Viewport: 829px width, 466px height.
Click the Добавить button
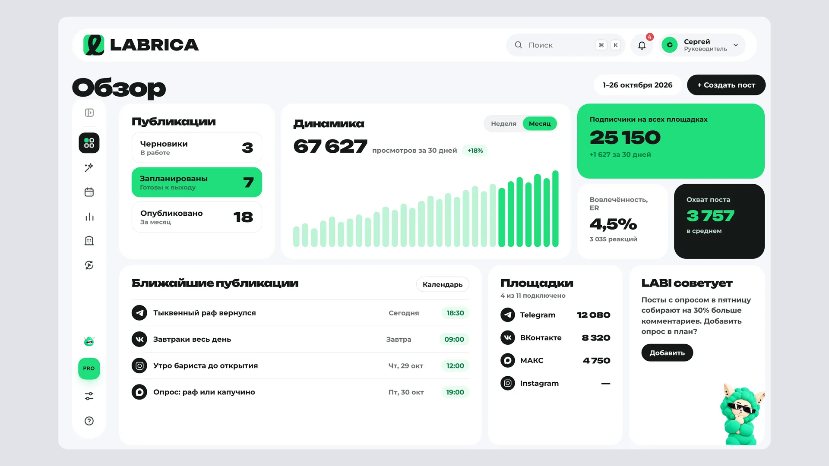click(667, 353)
